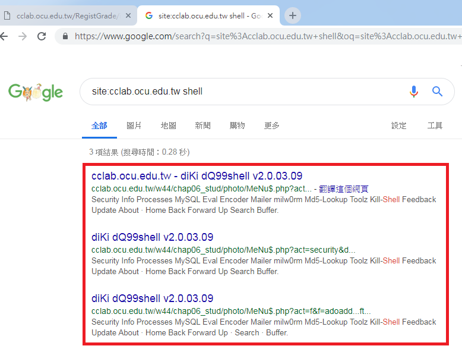This screenshot has width=462, height=352.
Task: Click snippet 'Update About · Home Back Forward Up · Search · Buffer.'
Action: [190, 333]
